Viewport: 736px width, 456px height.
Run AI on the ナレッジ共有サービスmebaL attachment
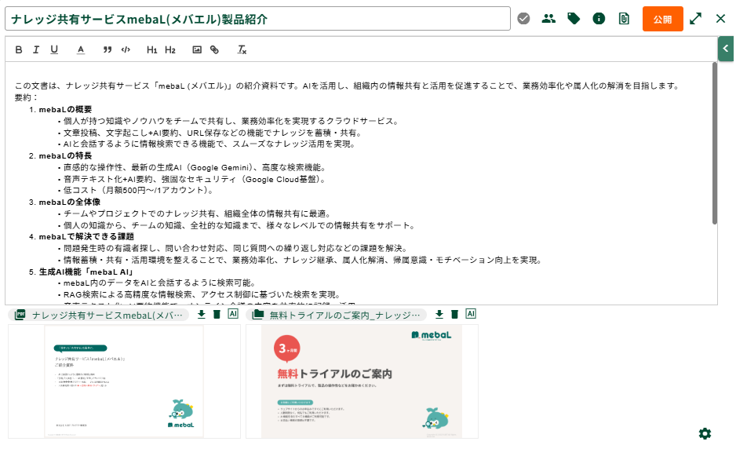(x=233, y=314)
